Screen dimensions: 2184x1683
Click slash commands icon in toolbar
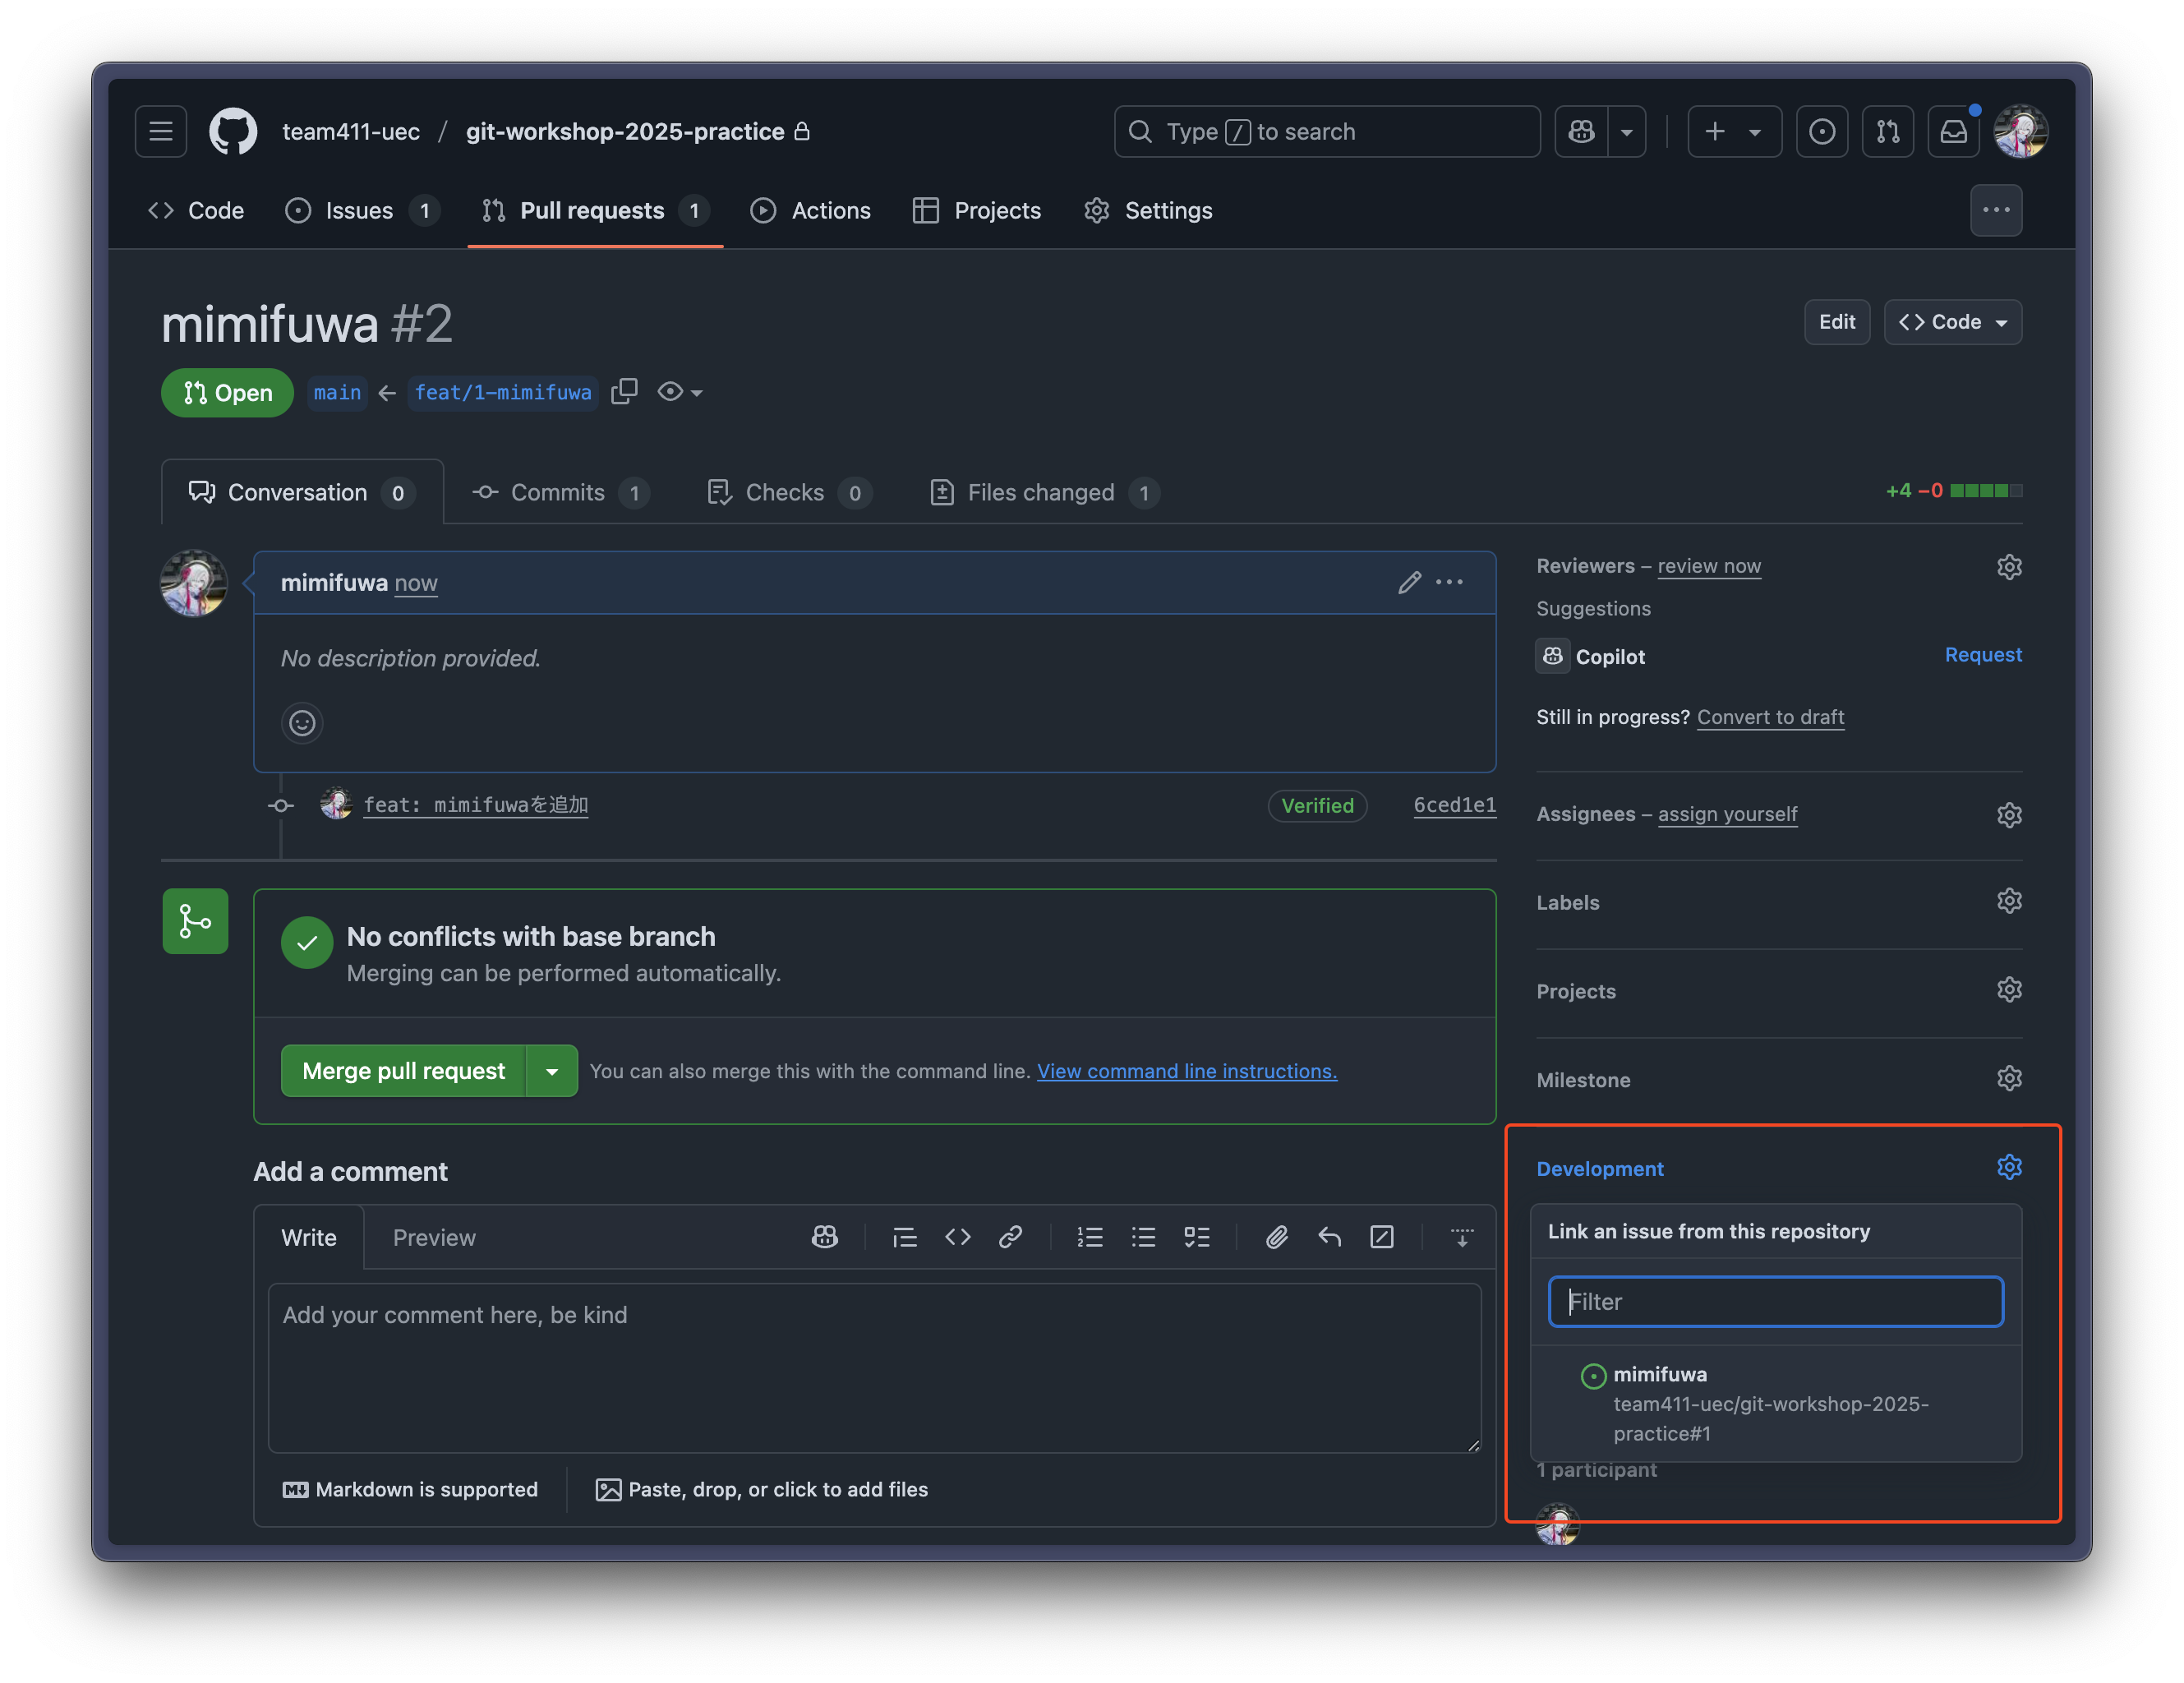click(1382, 1237)
